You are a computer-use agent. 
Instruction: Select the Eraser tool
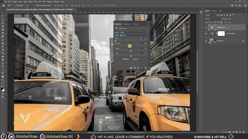click(3, 50)
